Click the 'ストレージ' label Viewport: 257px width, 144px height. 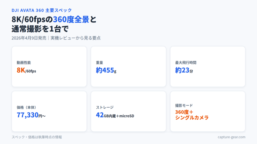coord(105,107)
